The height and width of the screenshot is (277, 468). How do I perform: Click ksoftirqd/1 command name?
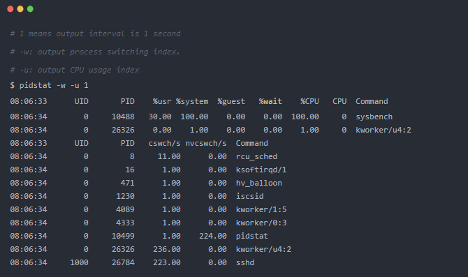click(x=261, y=170)
